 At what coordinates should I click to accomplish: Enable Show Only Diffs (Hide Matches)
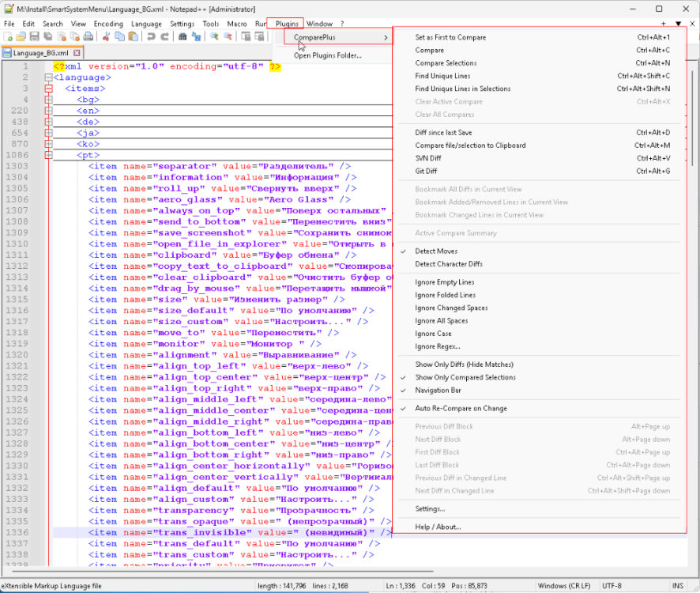(539, 364)
